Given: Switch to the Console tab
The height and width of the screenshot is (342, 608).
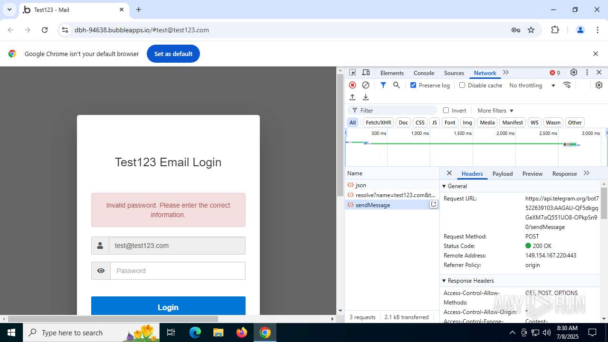Looking at the screenshot, I should point(424,73).
